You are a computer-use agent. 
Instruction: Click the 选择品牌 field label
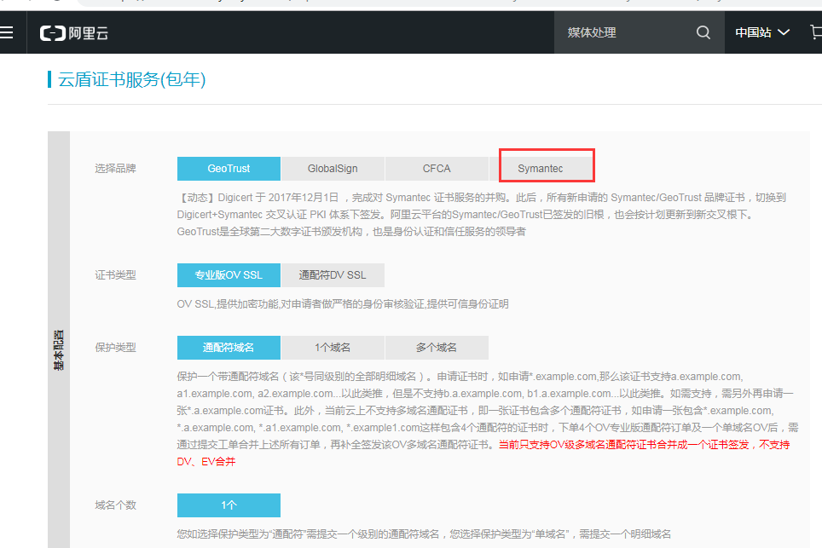point(115,169)
